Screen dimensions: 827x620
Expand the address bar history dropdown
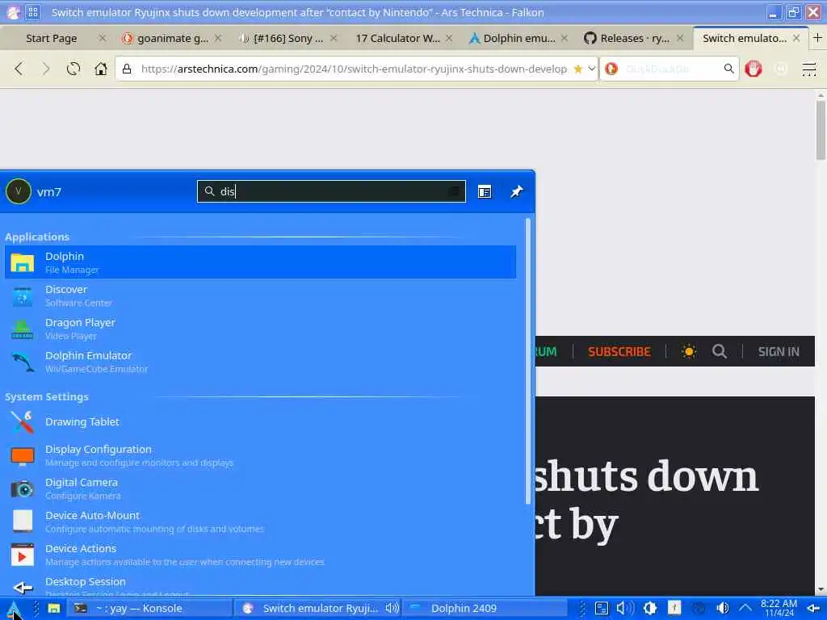(x=592, y=69)
